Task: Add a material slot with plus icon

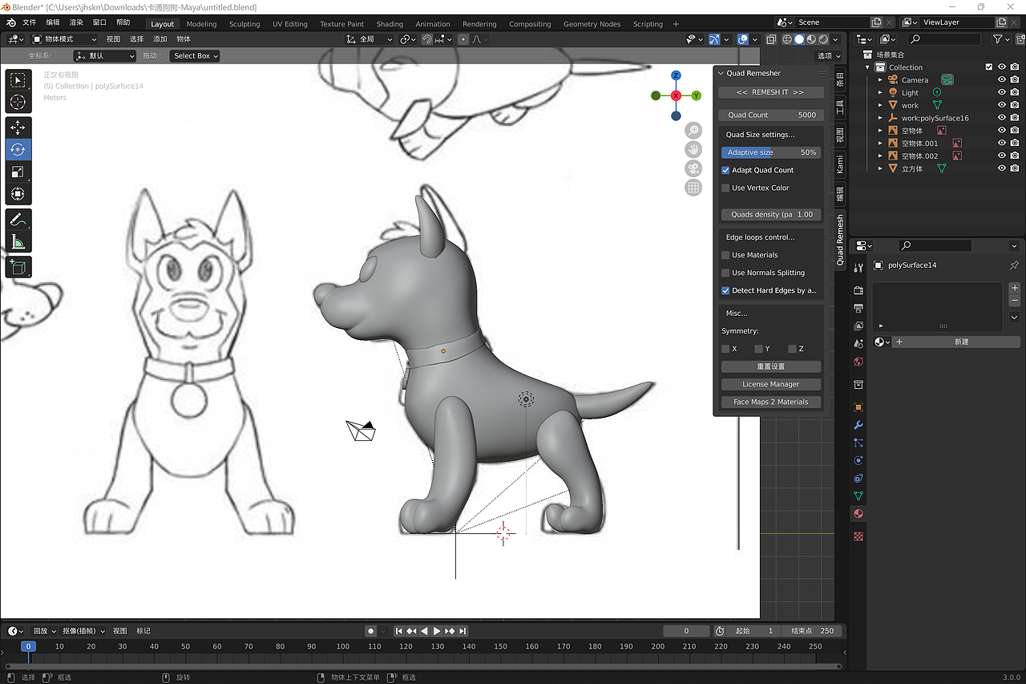Action: click(x=1014, y=288)
